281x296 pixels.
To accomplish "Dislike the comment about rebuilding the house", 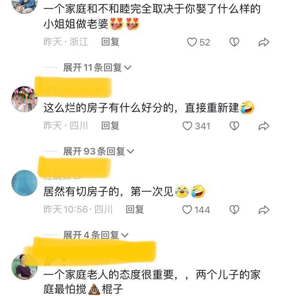I will [234, 126].
